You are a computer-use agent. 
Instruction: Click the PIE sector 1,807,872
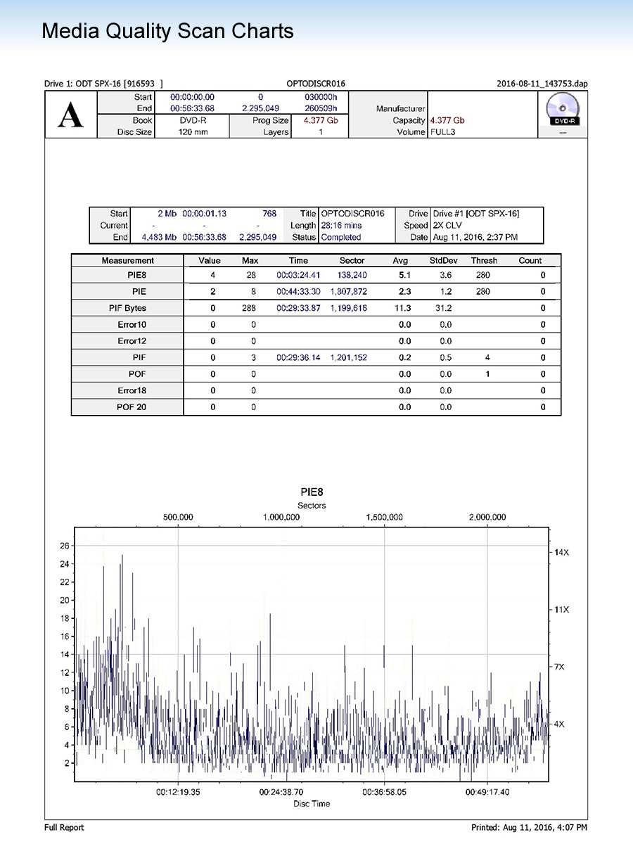(348, 292)
